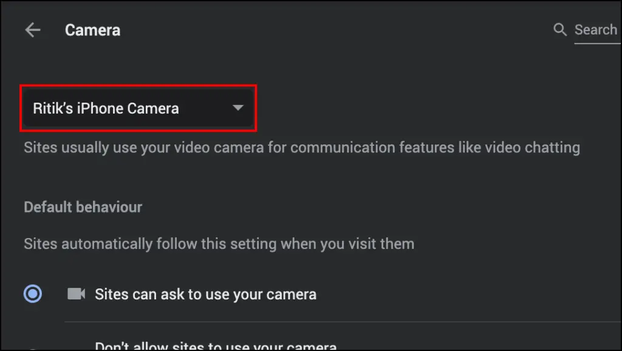Click the Camera page title
Image resolution: width=622 pixels, height=351 pixels.
[x=92, y=30]
